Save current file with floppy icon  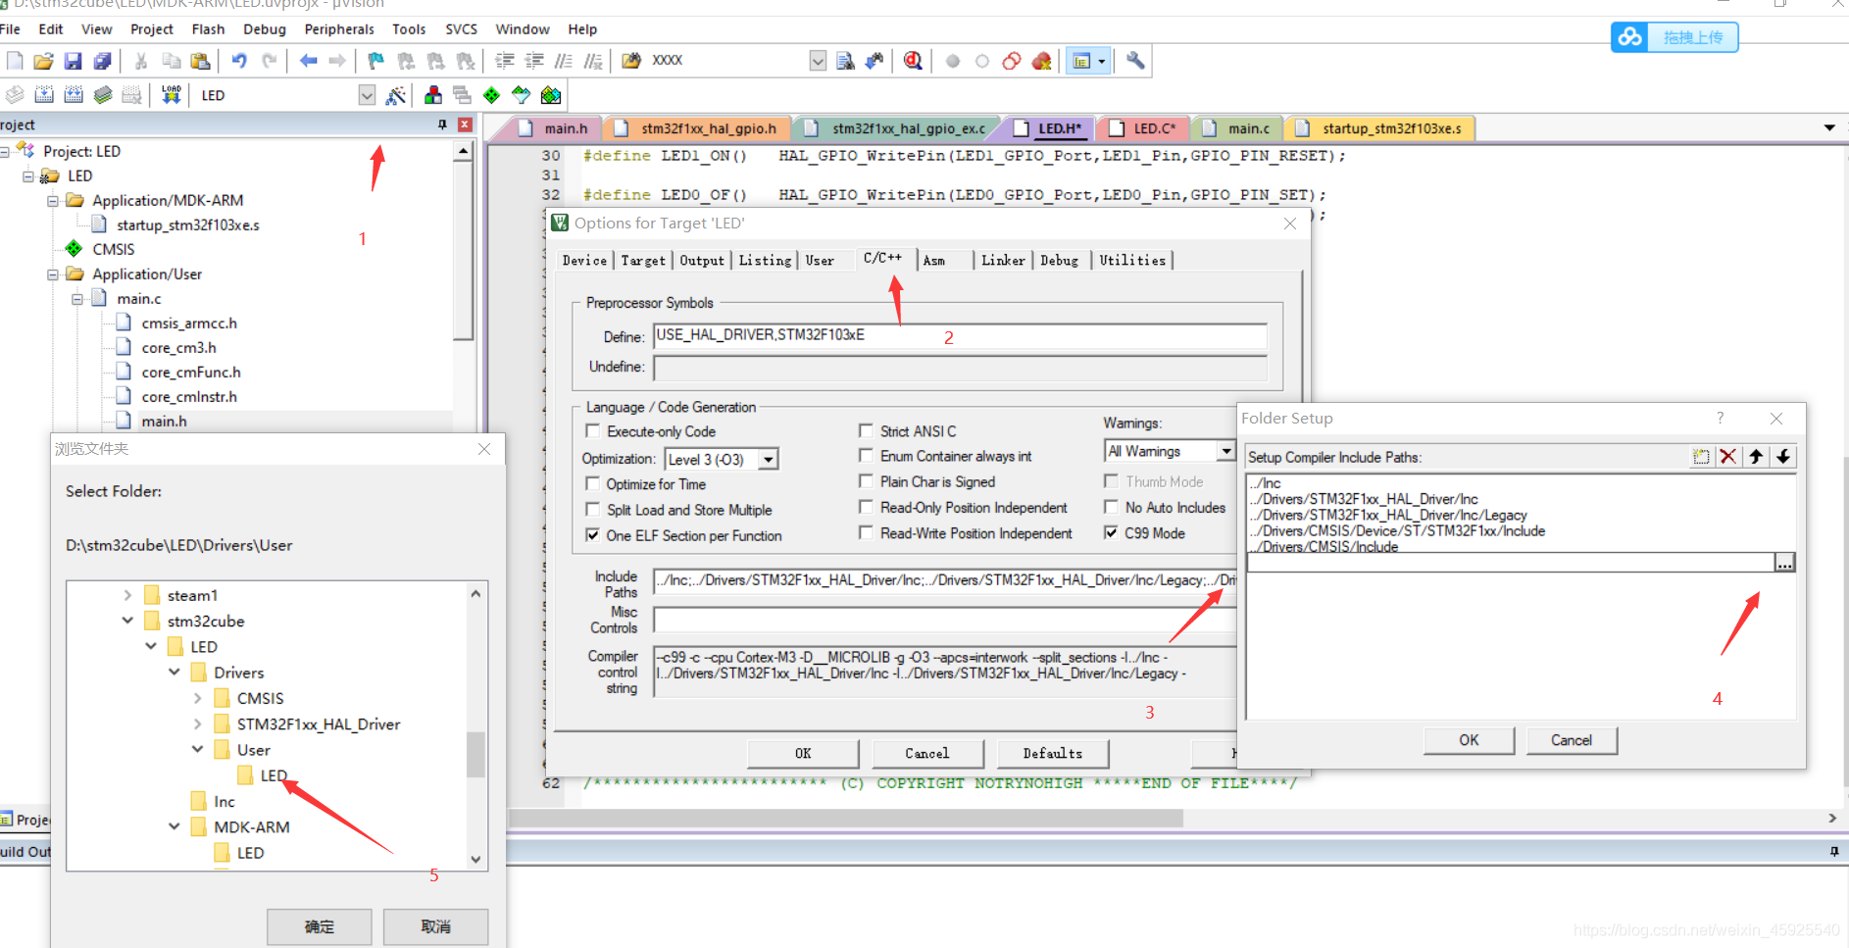73,61
